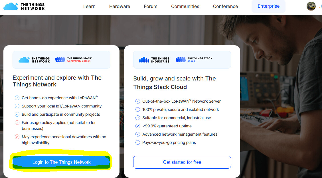The width and height of the screenshot is (322, 178).
Task: Open the Conference page
Action: [x=225, y=6]
